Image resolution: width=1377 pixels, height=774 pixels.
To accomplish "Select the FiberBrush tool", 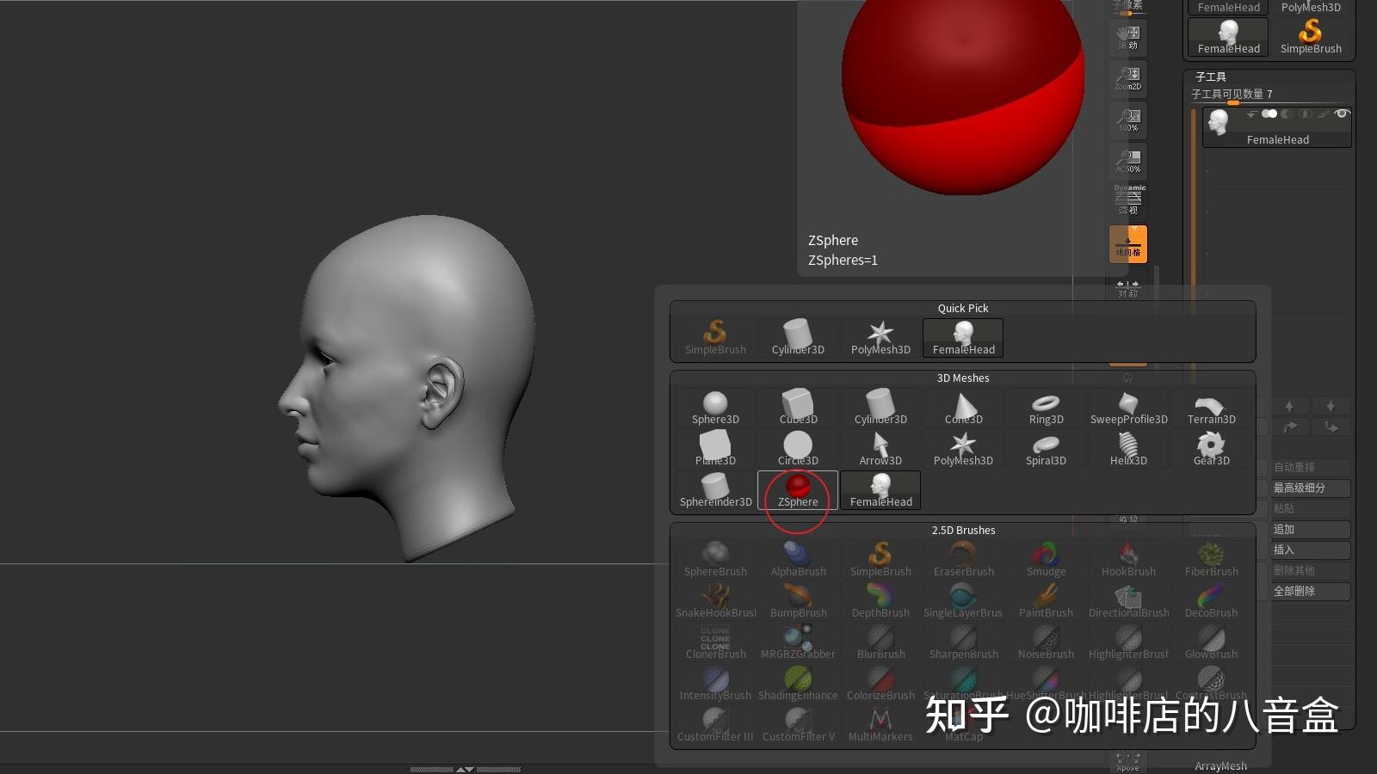I will click(x=1211, y=560).
